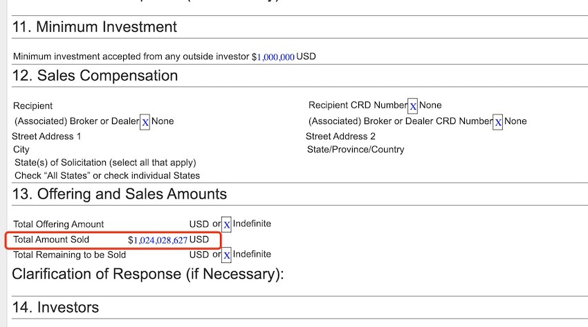This screenshot has width=588, height=327.
Task: Uncheck Indefinite for Total Remaining to be Sold
Action: pyautogui.click(x=227, y=255)
